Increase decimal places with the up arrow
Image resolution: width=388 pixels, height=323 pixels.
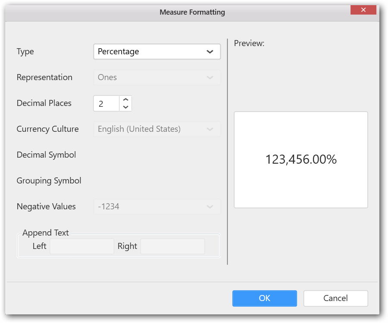[x=125, y=99]
